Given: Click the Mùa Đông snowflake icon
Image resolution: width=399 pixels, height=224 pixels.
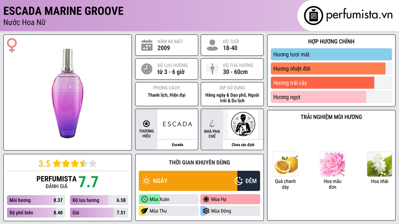Looking at the screenshot, I should 206,211.
